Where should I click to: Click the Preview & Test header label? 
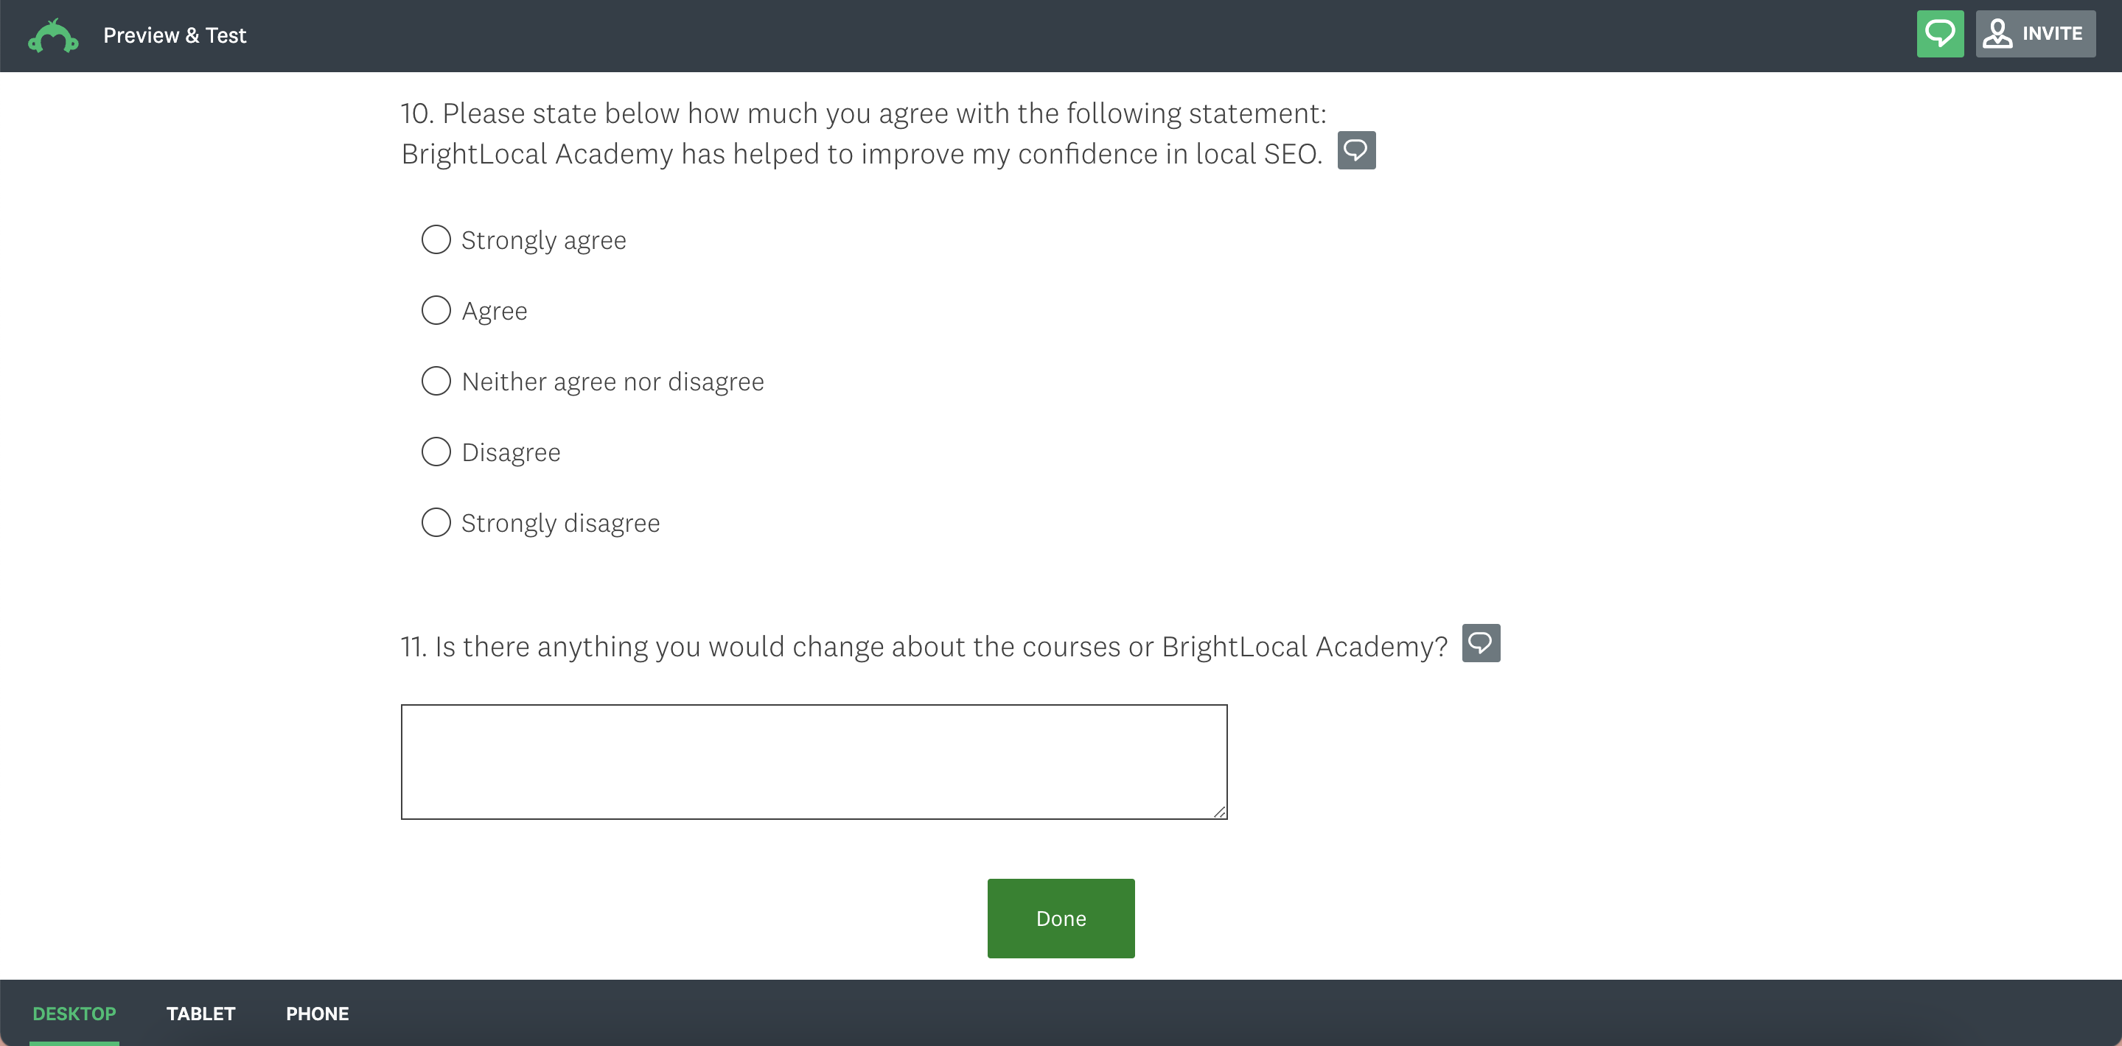click(175, 35)
